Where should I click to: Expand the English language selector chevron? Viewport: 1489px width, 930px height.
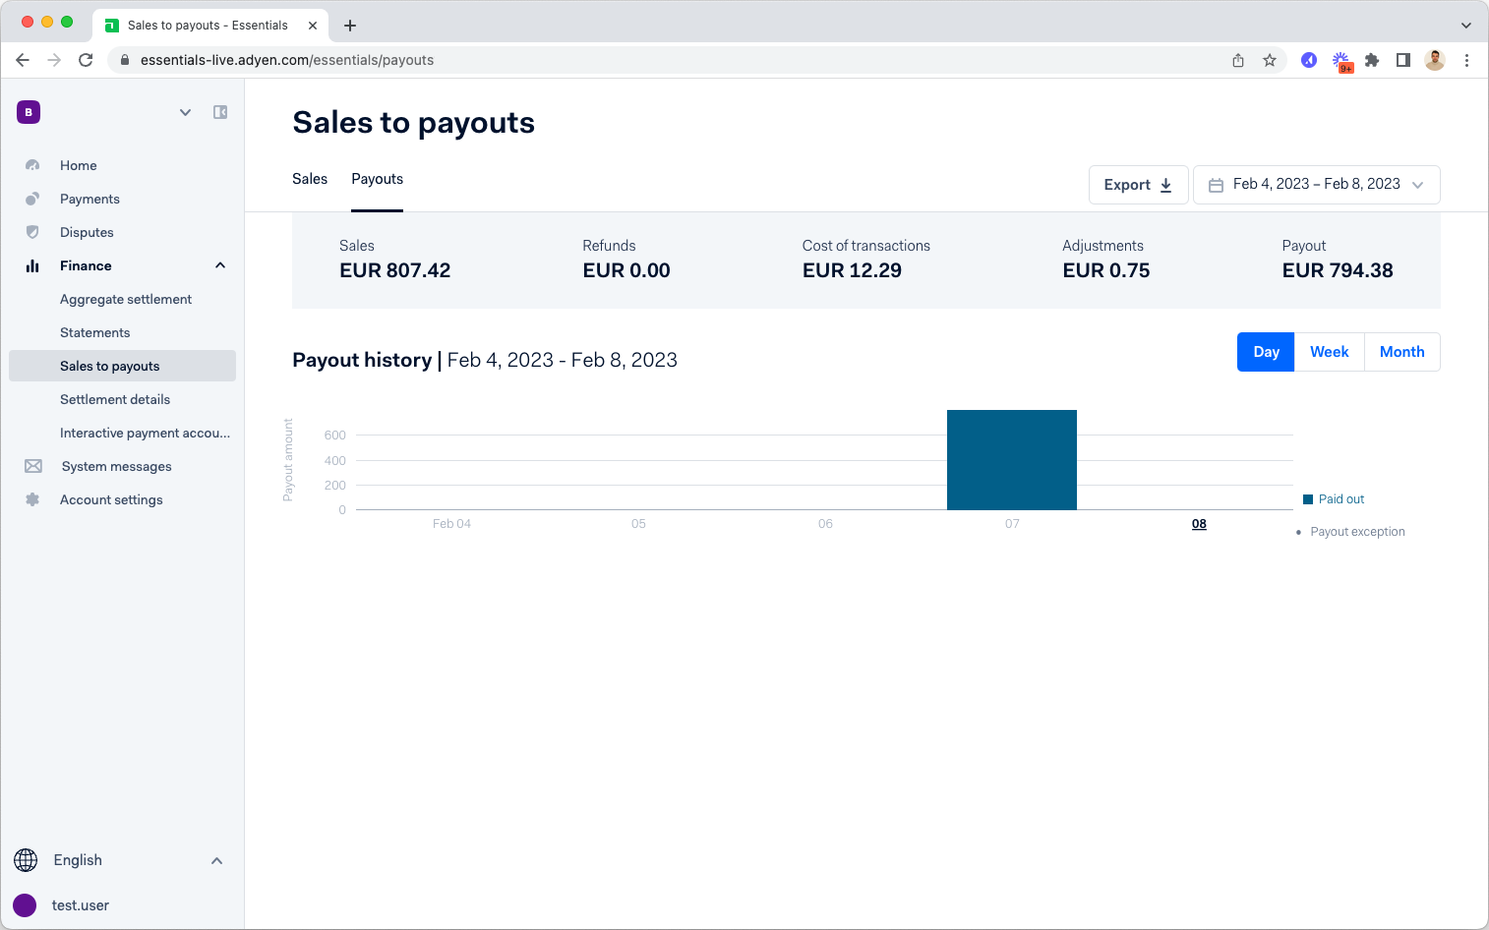coord(216,860)
